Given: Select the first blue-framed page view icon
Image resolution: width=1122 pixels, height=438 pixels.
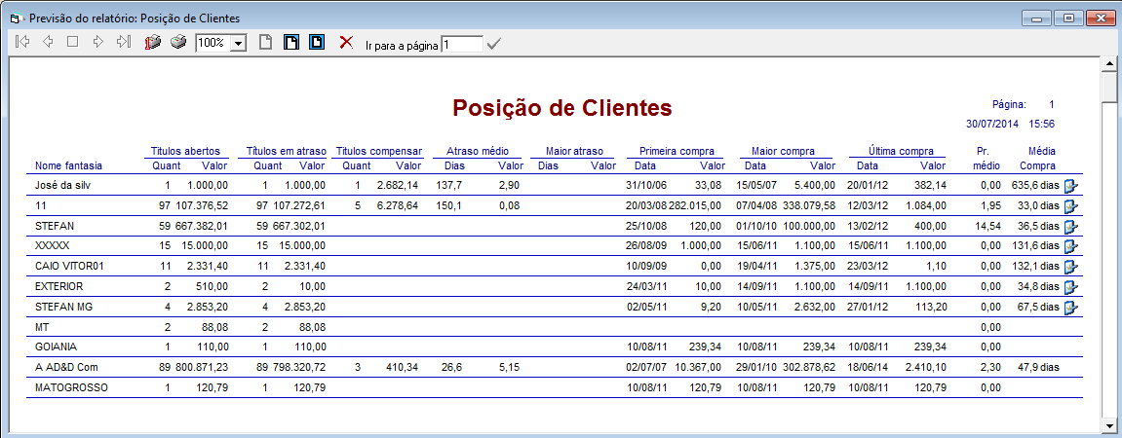Looking at the screenshot, I should (x=290, y=43).
